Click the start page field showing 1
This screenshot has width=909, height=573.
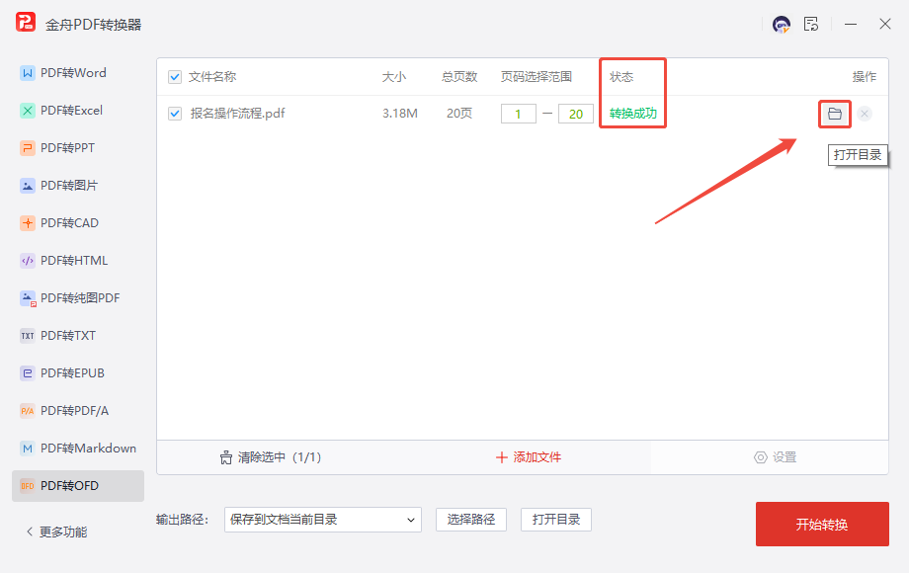coord(519,114)
